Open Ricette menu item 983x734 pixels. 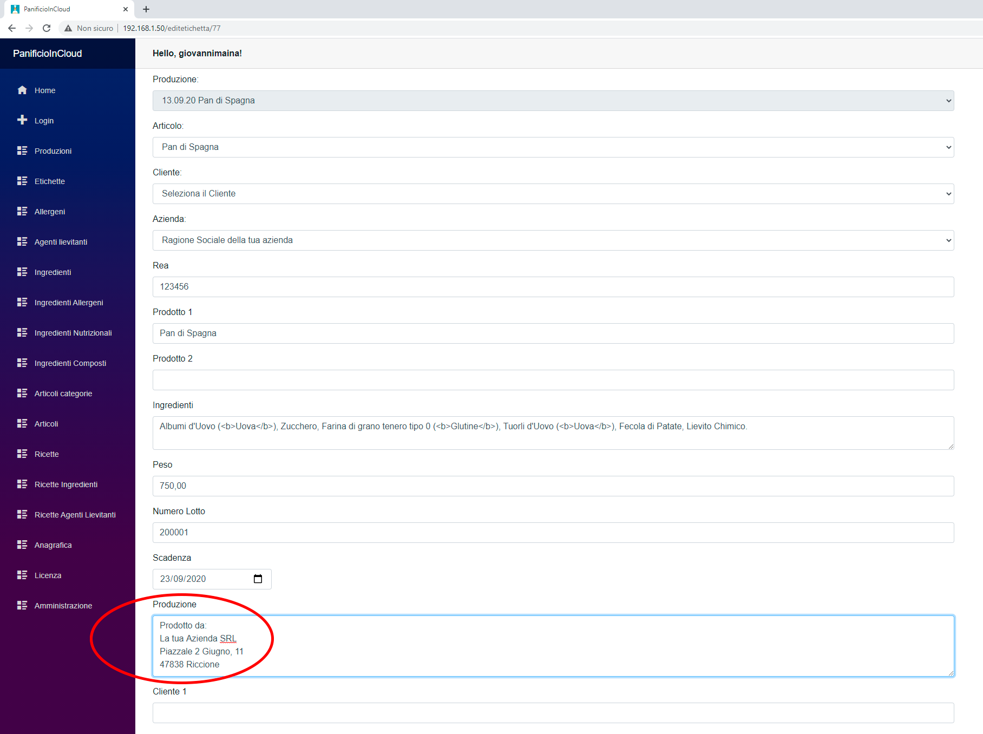pyautogui.click(x=47, y=454)
